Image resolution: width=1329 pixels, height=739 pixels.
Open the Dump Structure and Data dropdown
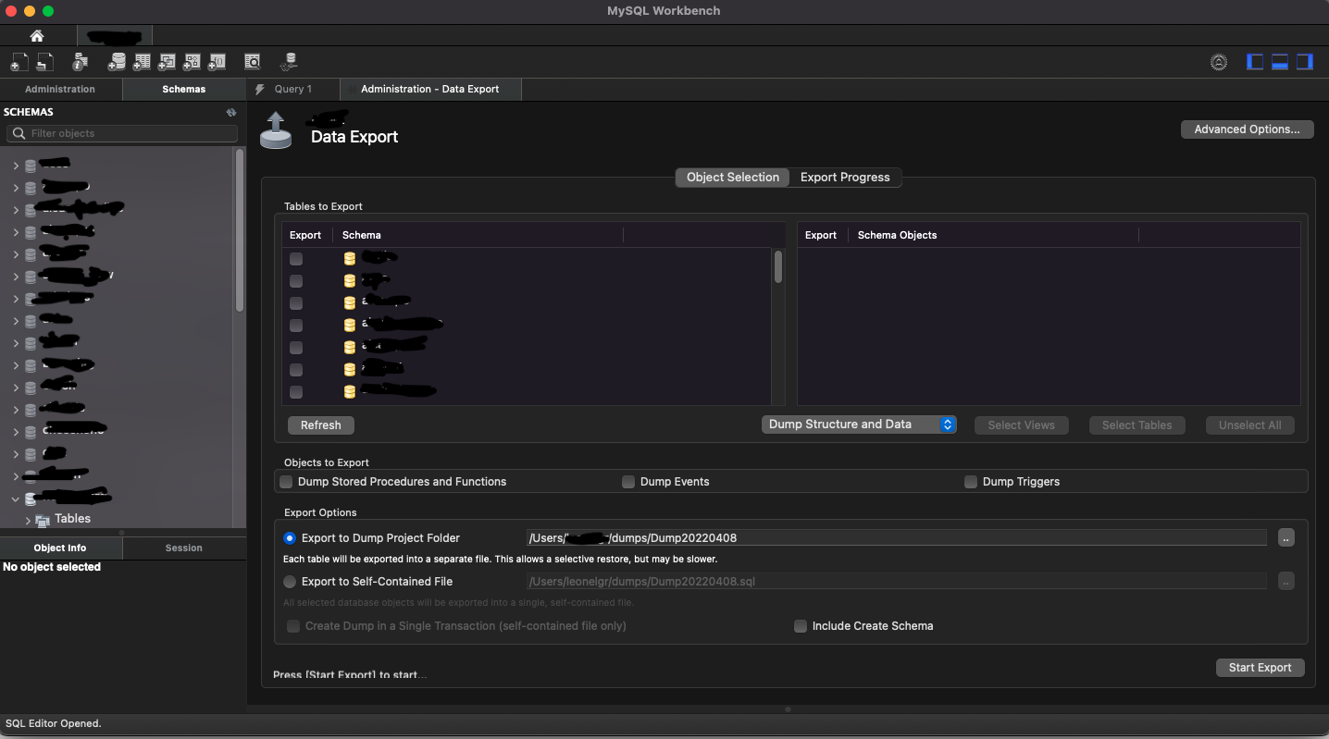(859, 425)
